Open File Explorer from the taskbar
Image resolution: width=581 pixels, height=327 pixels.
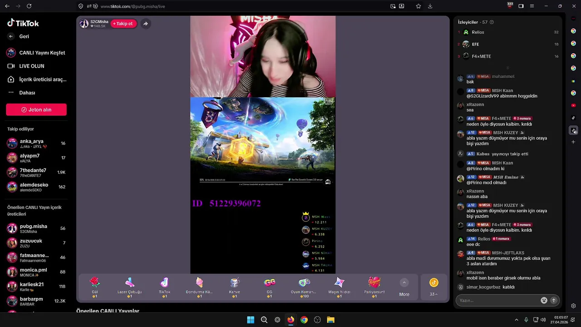click(331, 320)
